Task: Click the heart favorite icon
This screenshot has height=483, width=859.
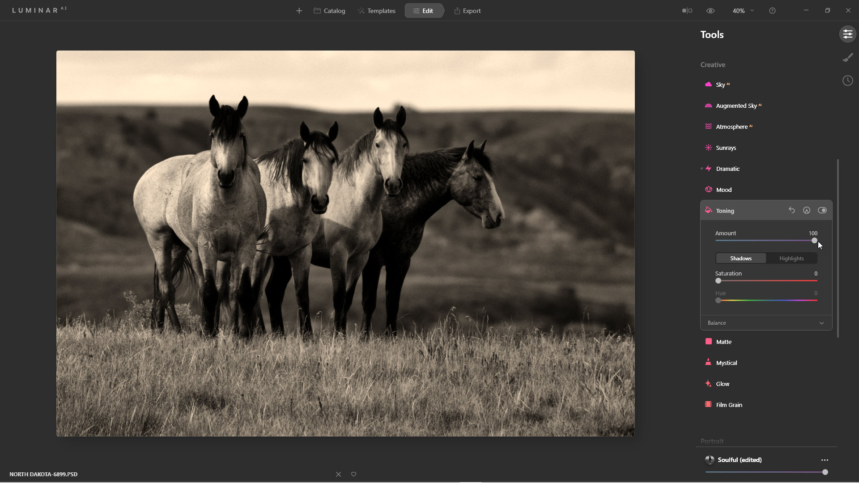Action: coord(353,474)
